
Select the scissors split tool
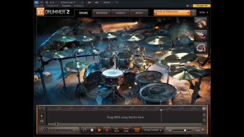pyautogui.click(x=42, y=121)
